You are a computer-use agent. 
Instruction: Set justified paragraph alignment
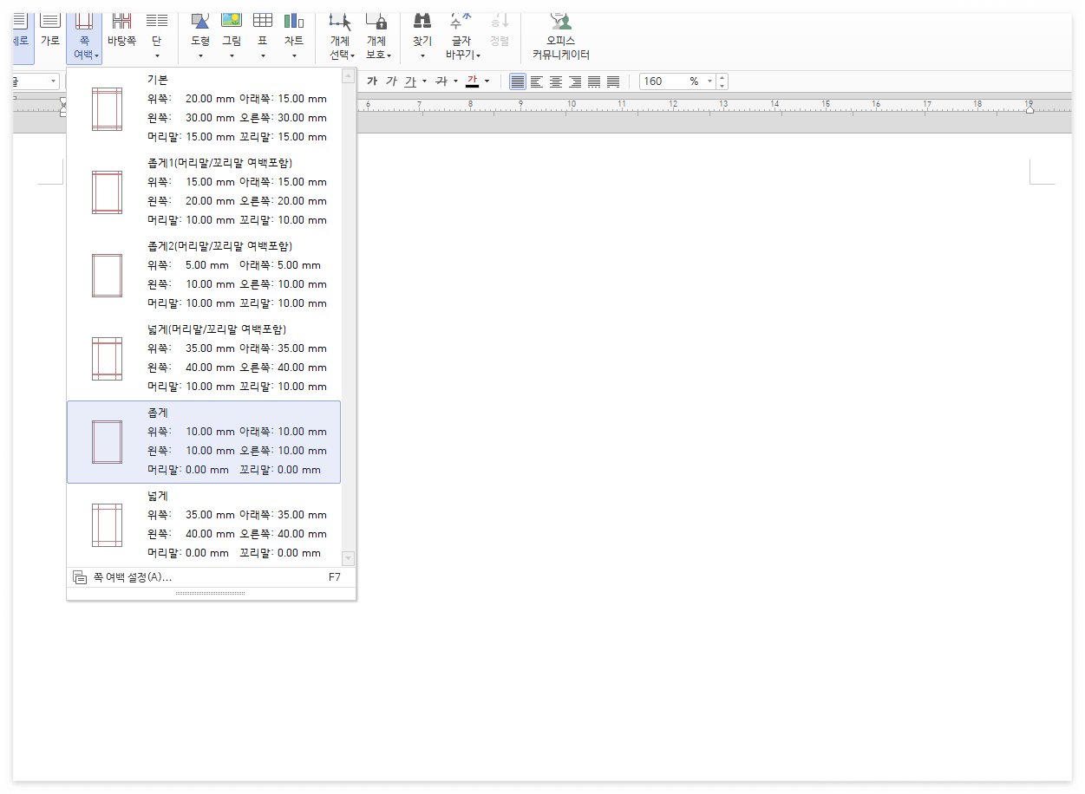(518, 81)
